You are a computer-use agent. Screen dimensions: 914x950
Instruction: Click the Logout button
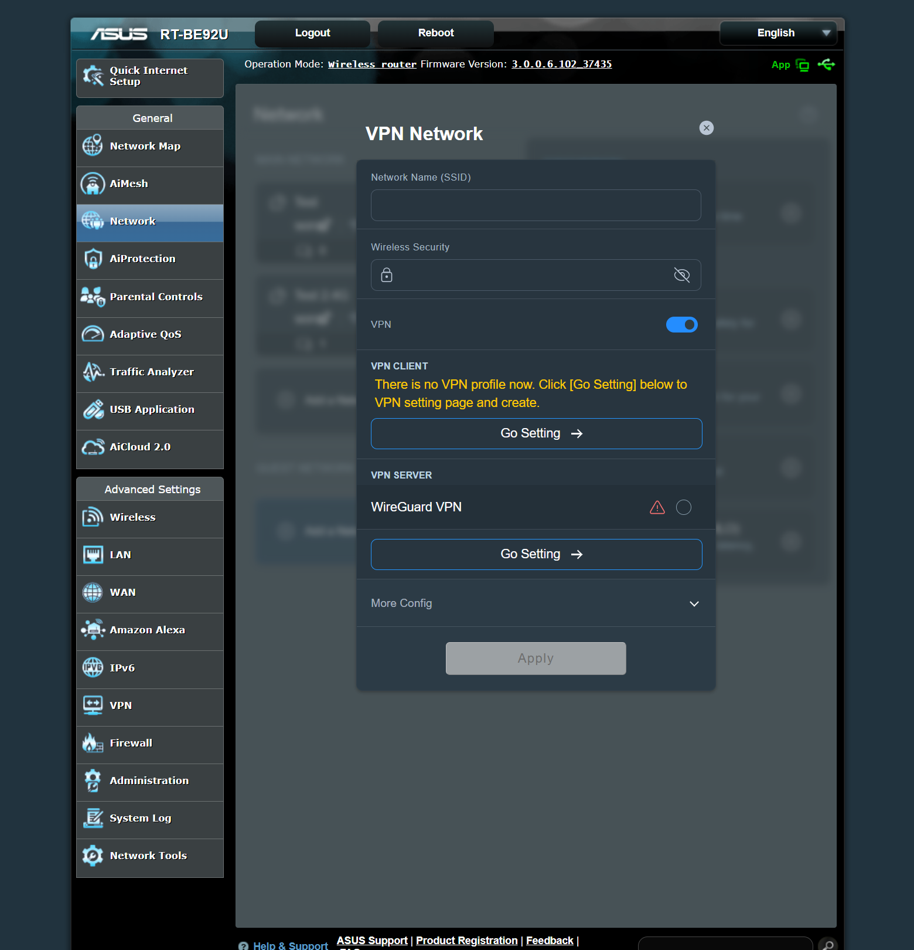(312, 33)
